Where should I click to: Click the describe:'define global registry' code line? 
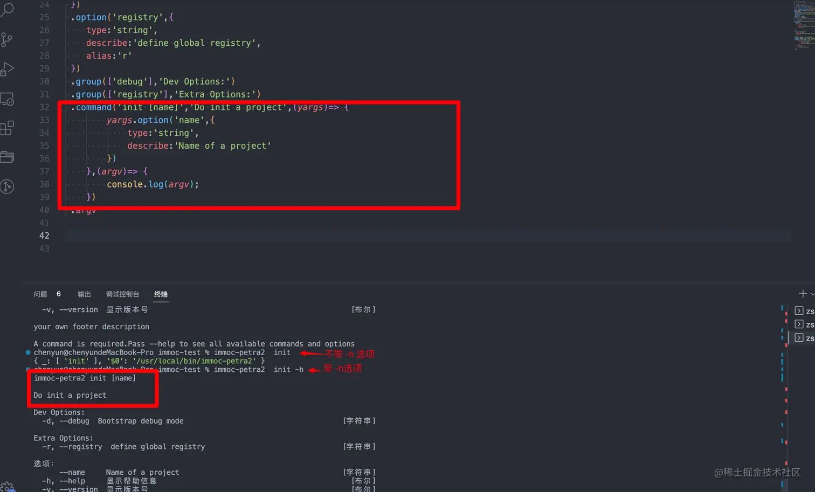pyautogui.click(x=173, y=43)
